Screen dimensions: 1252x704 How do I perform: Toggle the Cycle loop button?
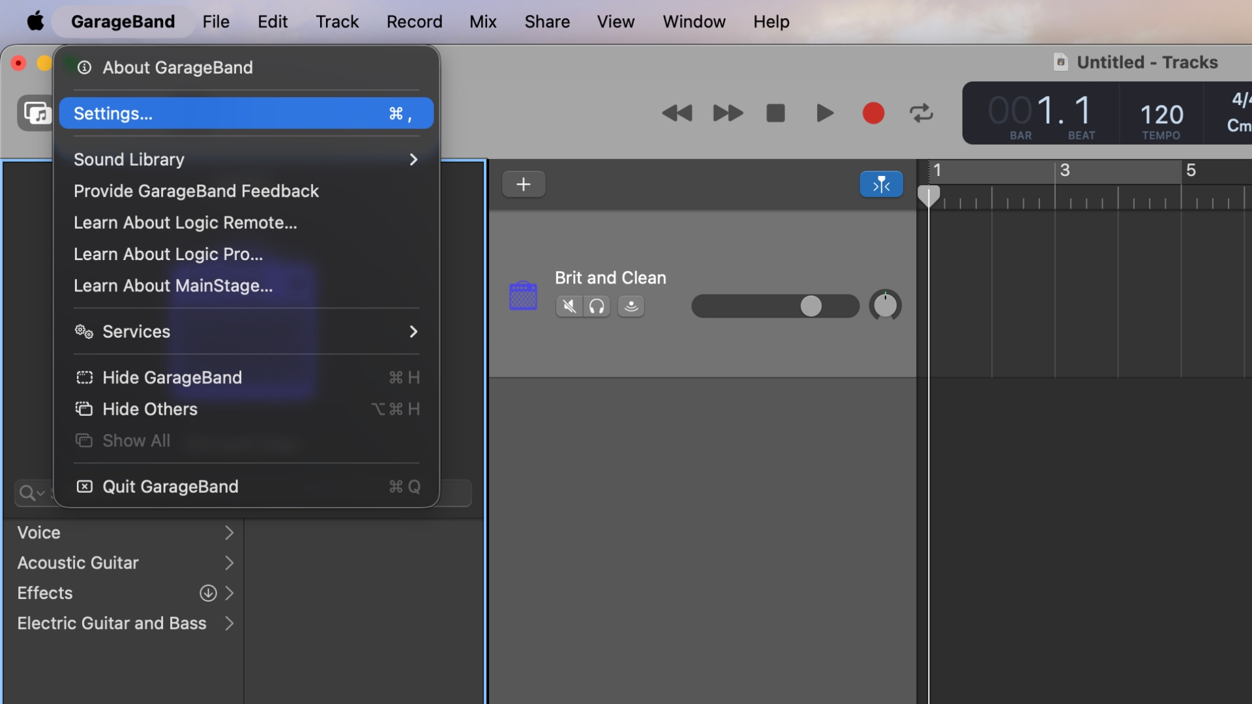click(921, 113)
